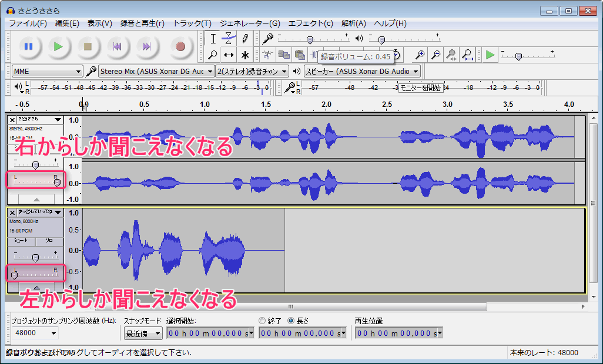
Task: Open the ヘルプ(H) menu
Action: click(390, 23)
